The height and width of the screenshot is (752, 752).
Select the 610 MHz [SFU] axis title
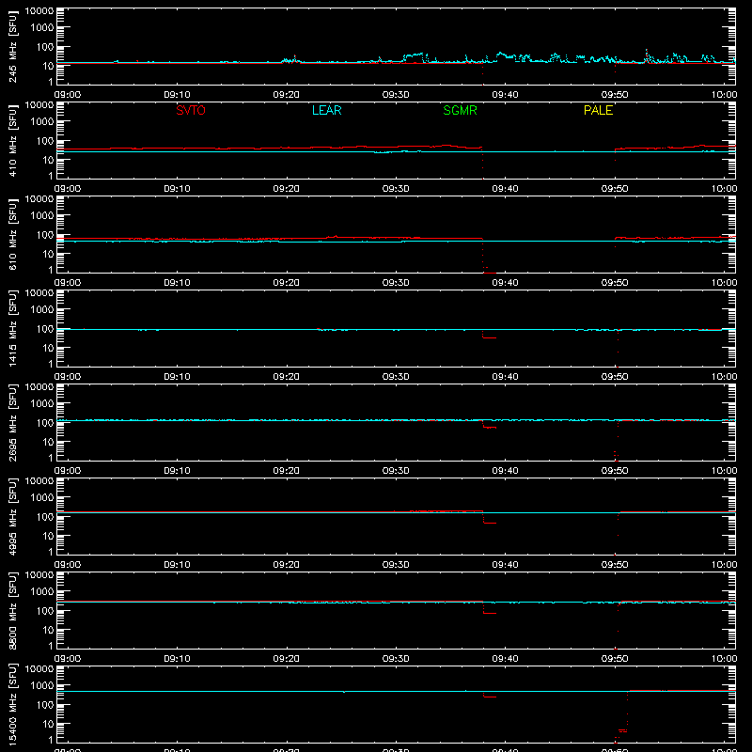tap(12, 234)
